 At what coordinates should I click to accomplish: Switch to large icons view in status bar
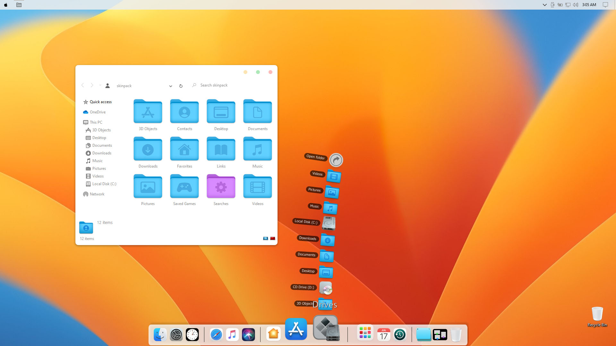(x=273, y=238)
